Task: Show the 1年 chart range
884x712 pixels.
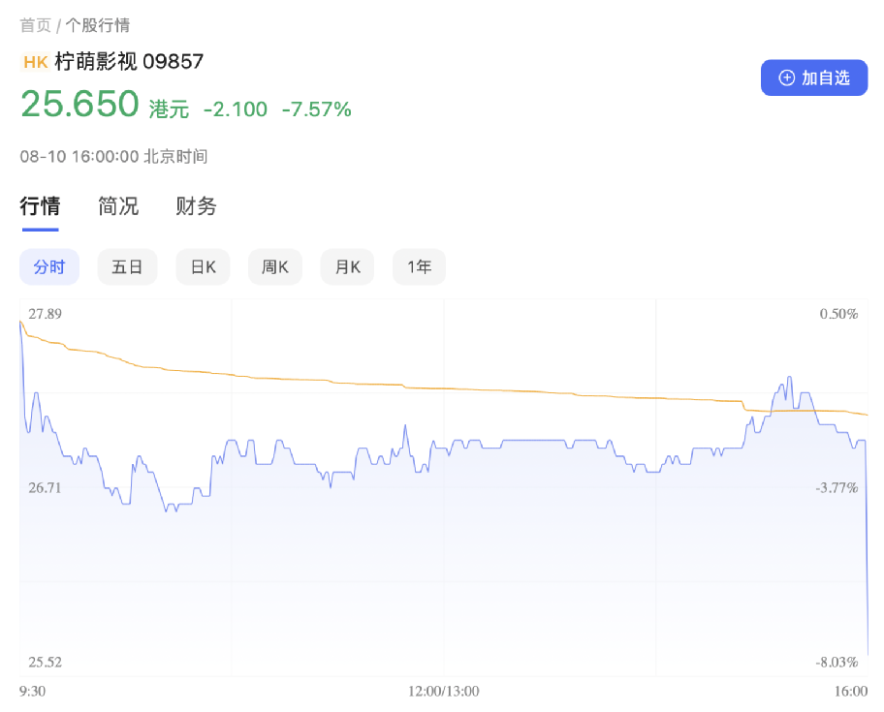Action: click(419, 267)
